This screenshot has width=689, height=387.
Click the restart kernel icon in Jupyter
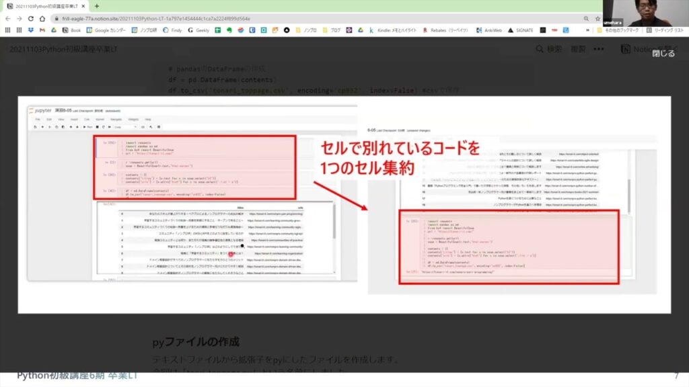tap(102, 127)
